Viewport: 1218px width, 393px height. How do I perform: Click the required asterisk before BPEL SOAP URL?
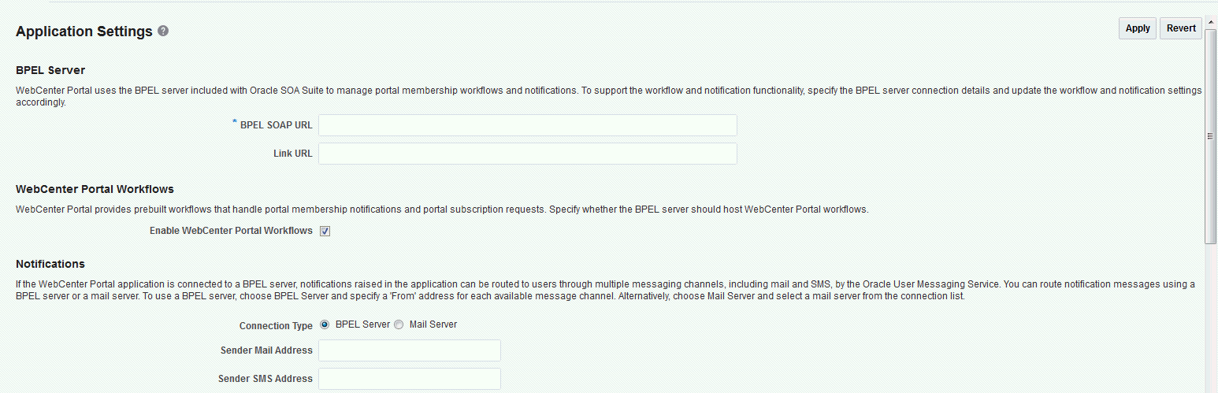[x=235, y=123]
